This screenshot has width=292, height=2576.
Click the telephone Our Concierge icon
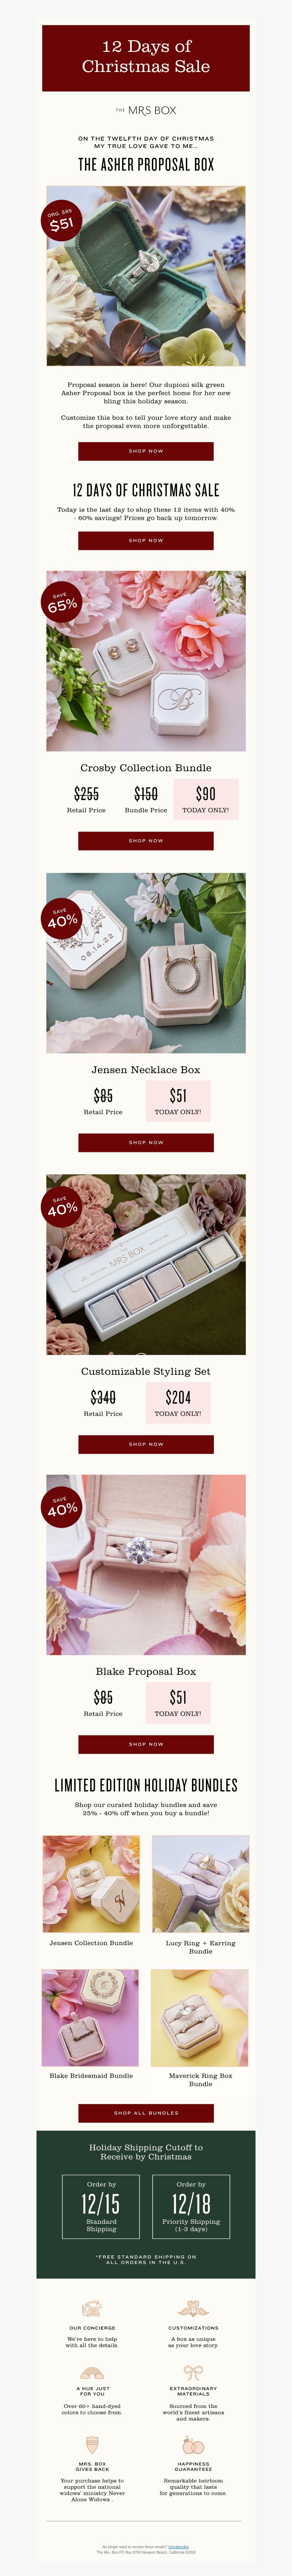(x=92, y=2309)
